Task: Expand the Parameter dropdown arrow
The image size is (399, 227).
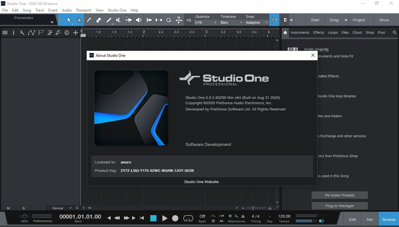Action: (x=52, y=22)
